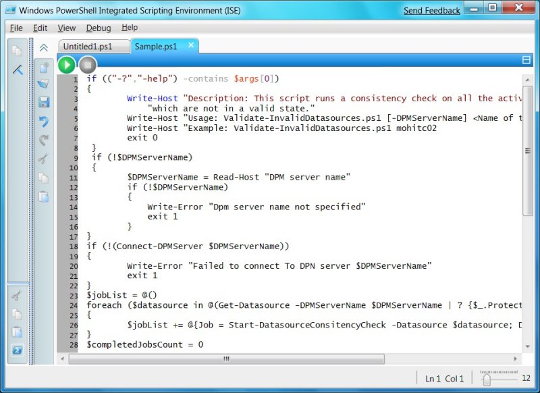Screen dimensions: 540x393
Task: Toggle the script pane maximized view
Action: [x=527, y=60]
